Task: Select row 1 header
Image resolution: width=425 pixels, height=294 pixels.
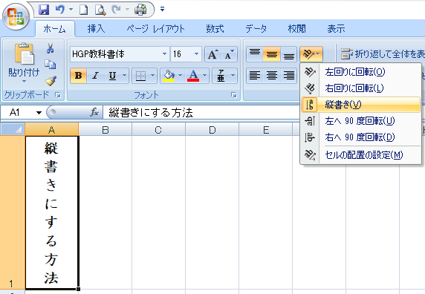Action: pyautogui.click(x=12, y=212)
